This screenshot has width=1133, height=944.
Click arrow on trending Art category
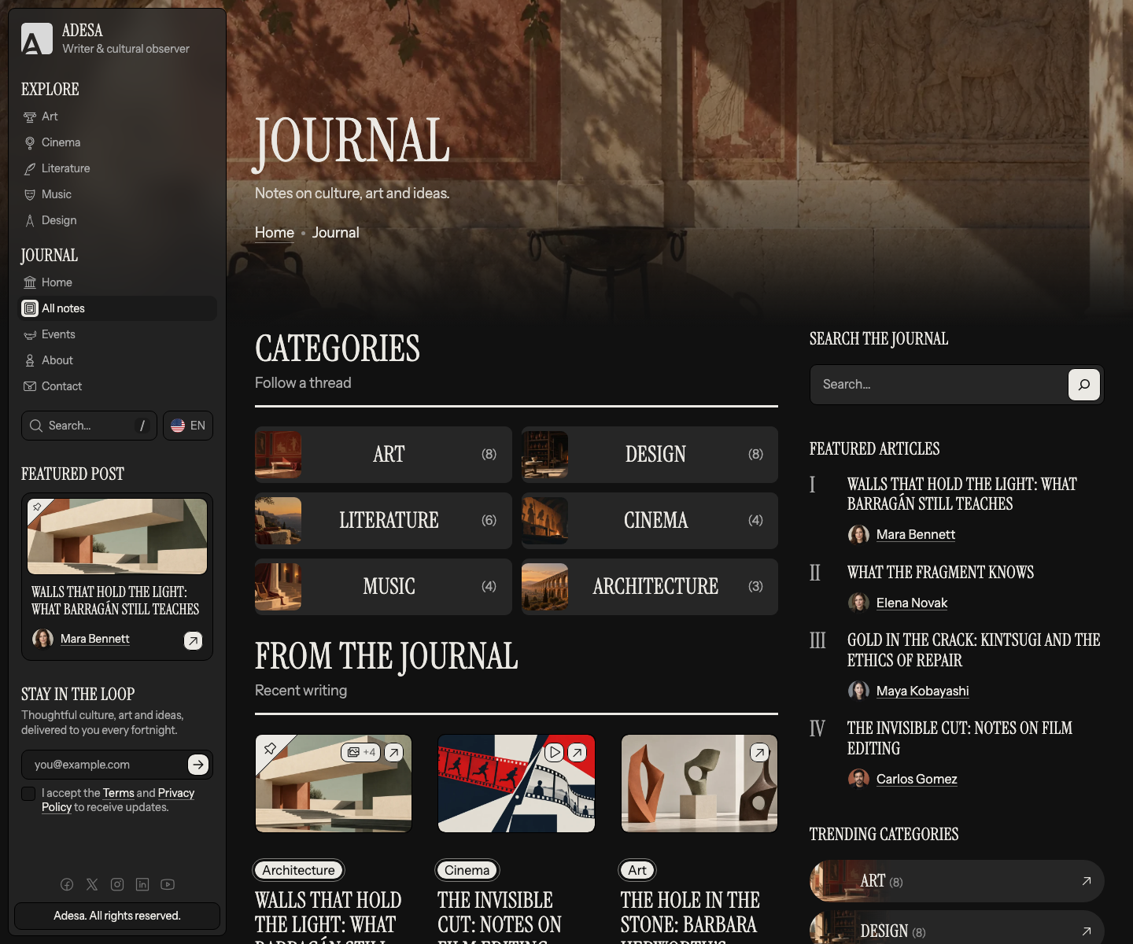(1087, 881)
